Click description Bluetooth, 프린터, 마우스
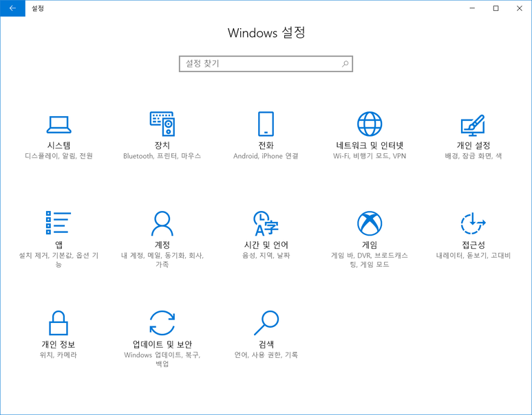Screen dimensions: 532x415 click(x=162, y=156)
